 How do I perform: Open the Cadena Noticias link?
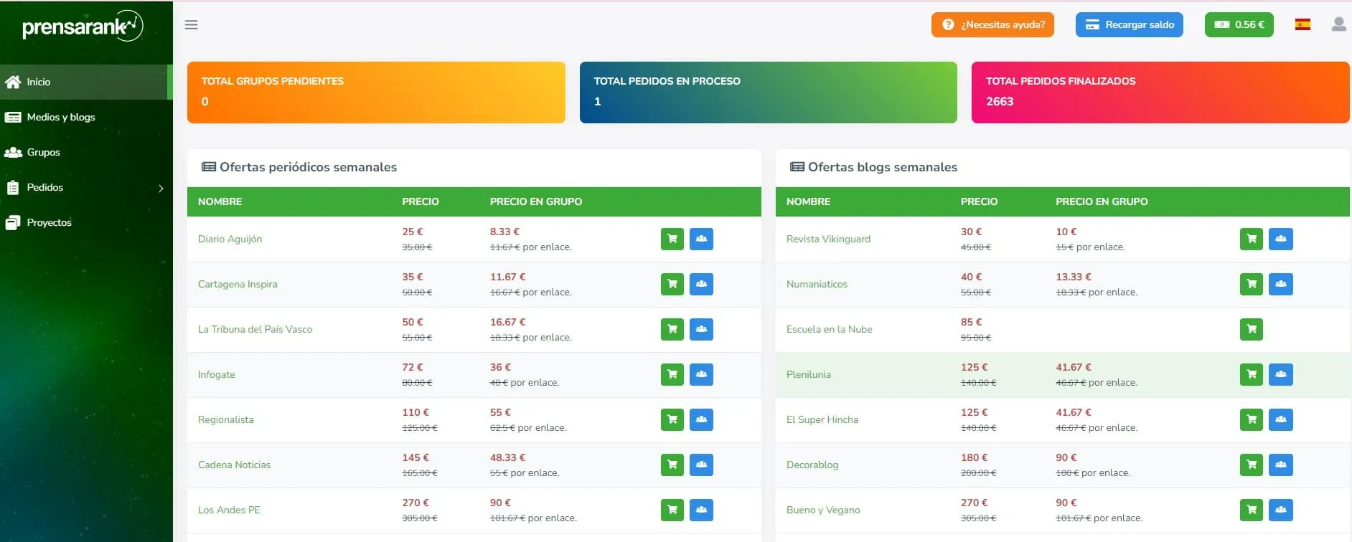point(235,465)
